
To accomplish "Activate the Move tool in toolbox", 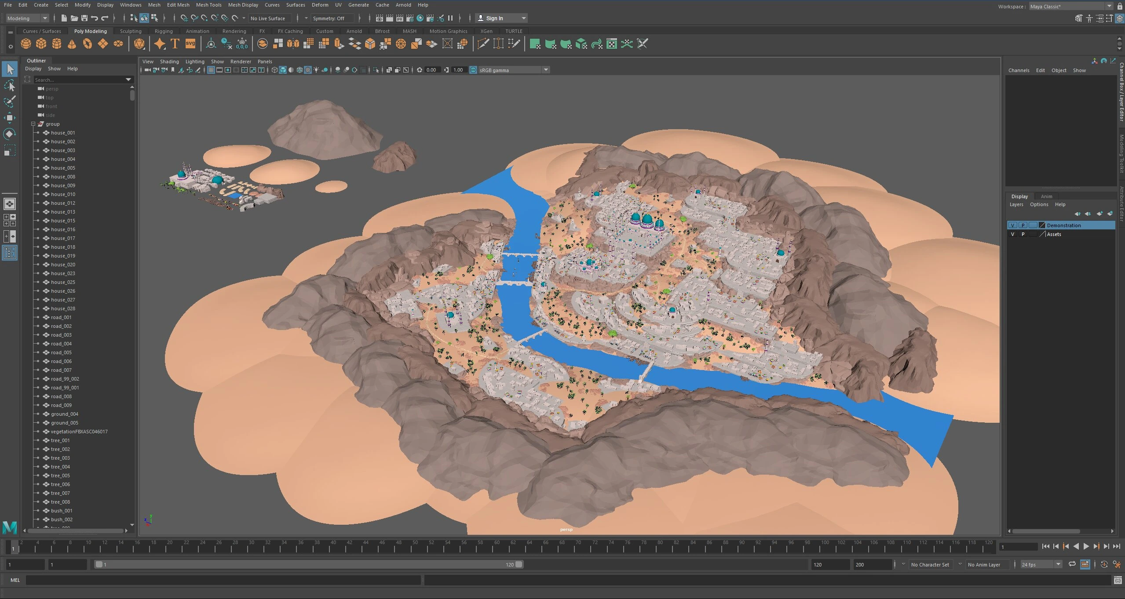I will pyautogui.click(x=9, y=117).
